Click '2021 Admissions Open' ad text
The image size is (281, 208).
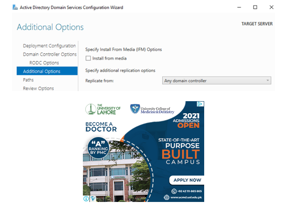coord(186,120)
